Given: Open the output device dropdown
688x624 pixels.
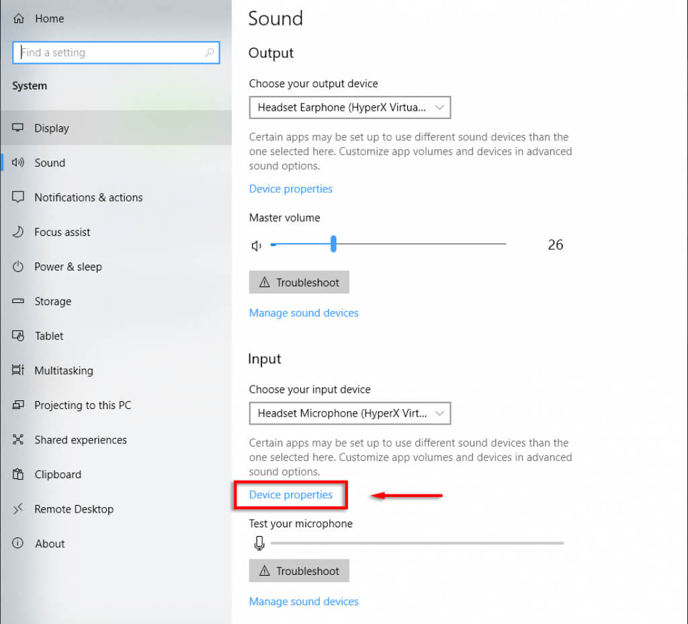Looking at the screenshot, I should click(x=349, y=107).
